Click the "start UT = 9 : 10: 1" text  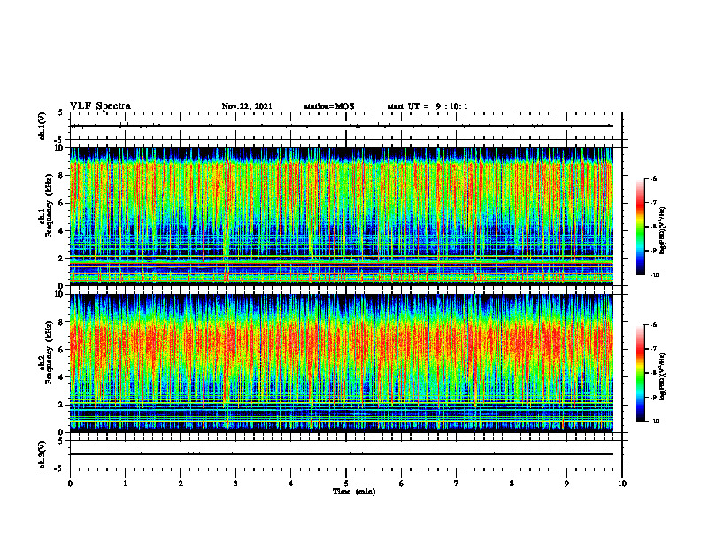tap(428, 106)
